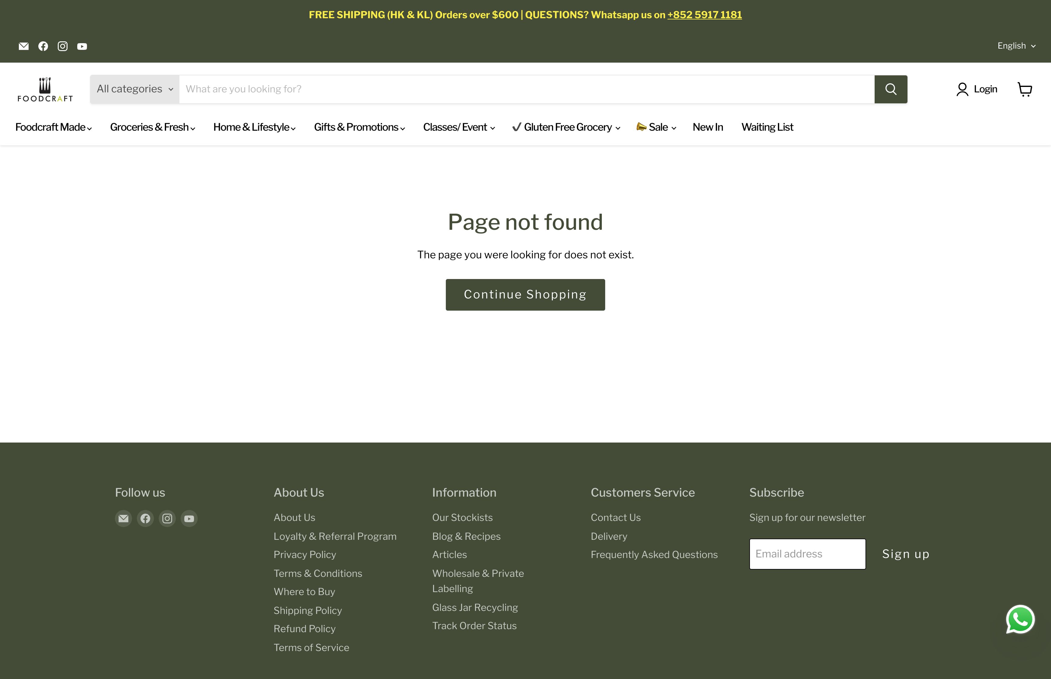This screenshot has width=1051, height=679.
Task: Expand the English language selector
Action: click(x=1016, y=46)
